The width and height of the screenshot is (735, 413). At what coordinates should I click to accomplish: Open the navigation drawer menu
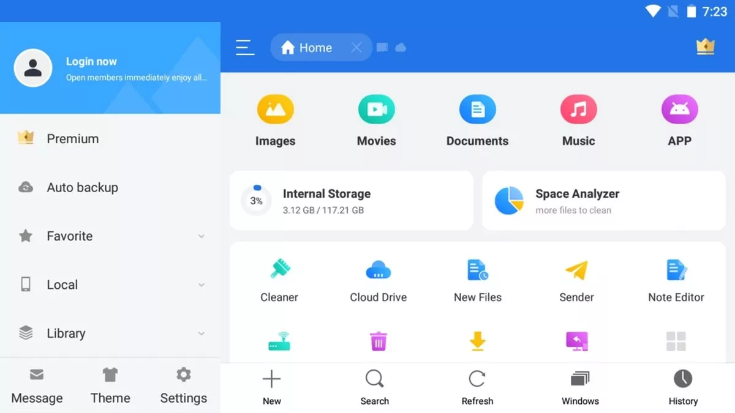point(244,47)
